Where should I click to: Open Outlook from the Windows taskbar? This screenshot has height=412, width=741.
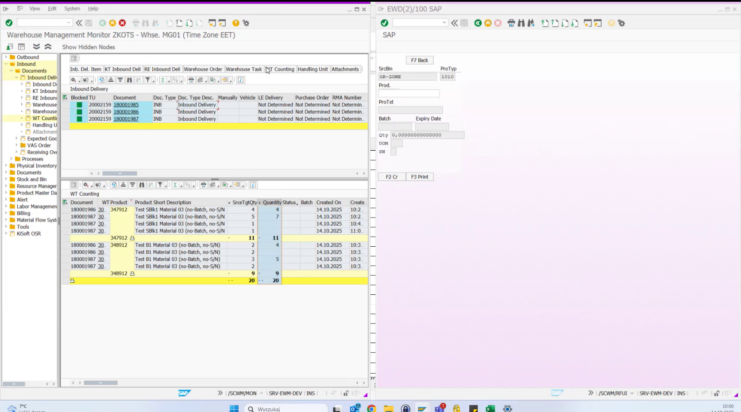tap(354, 408)
